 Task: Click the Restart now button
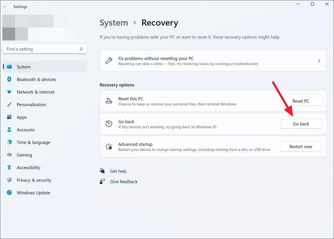(301, 147)
